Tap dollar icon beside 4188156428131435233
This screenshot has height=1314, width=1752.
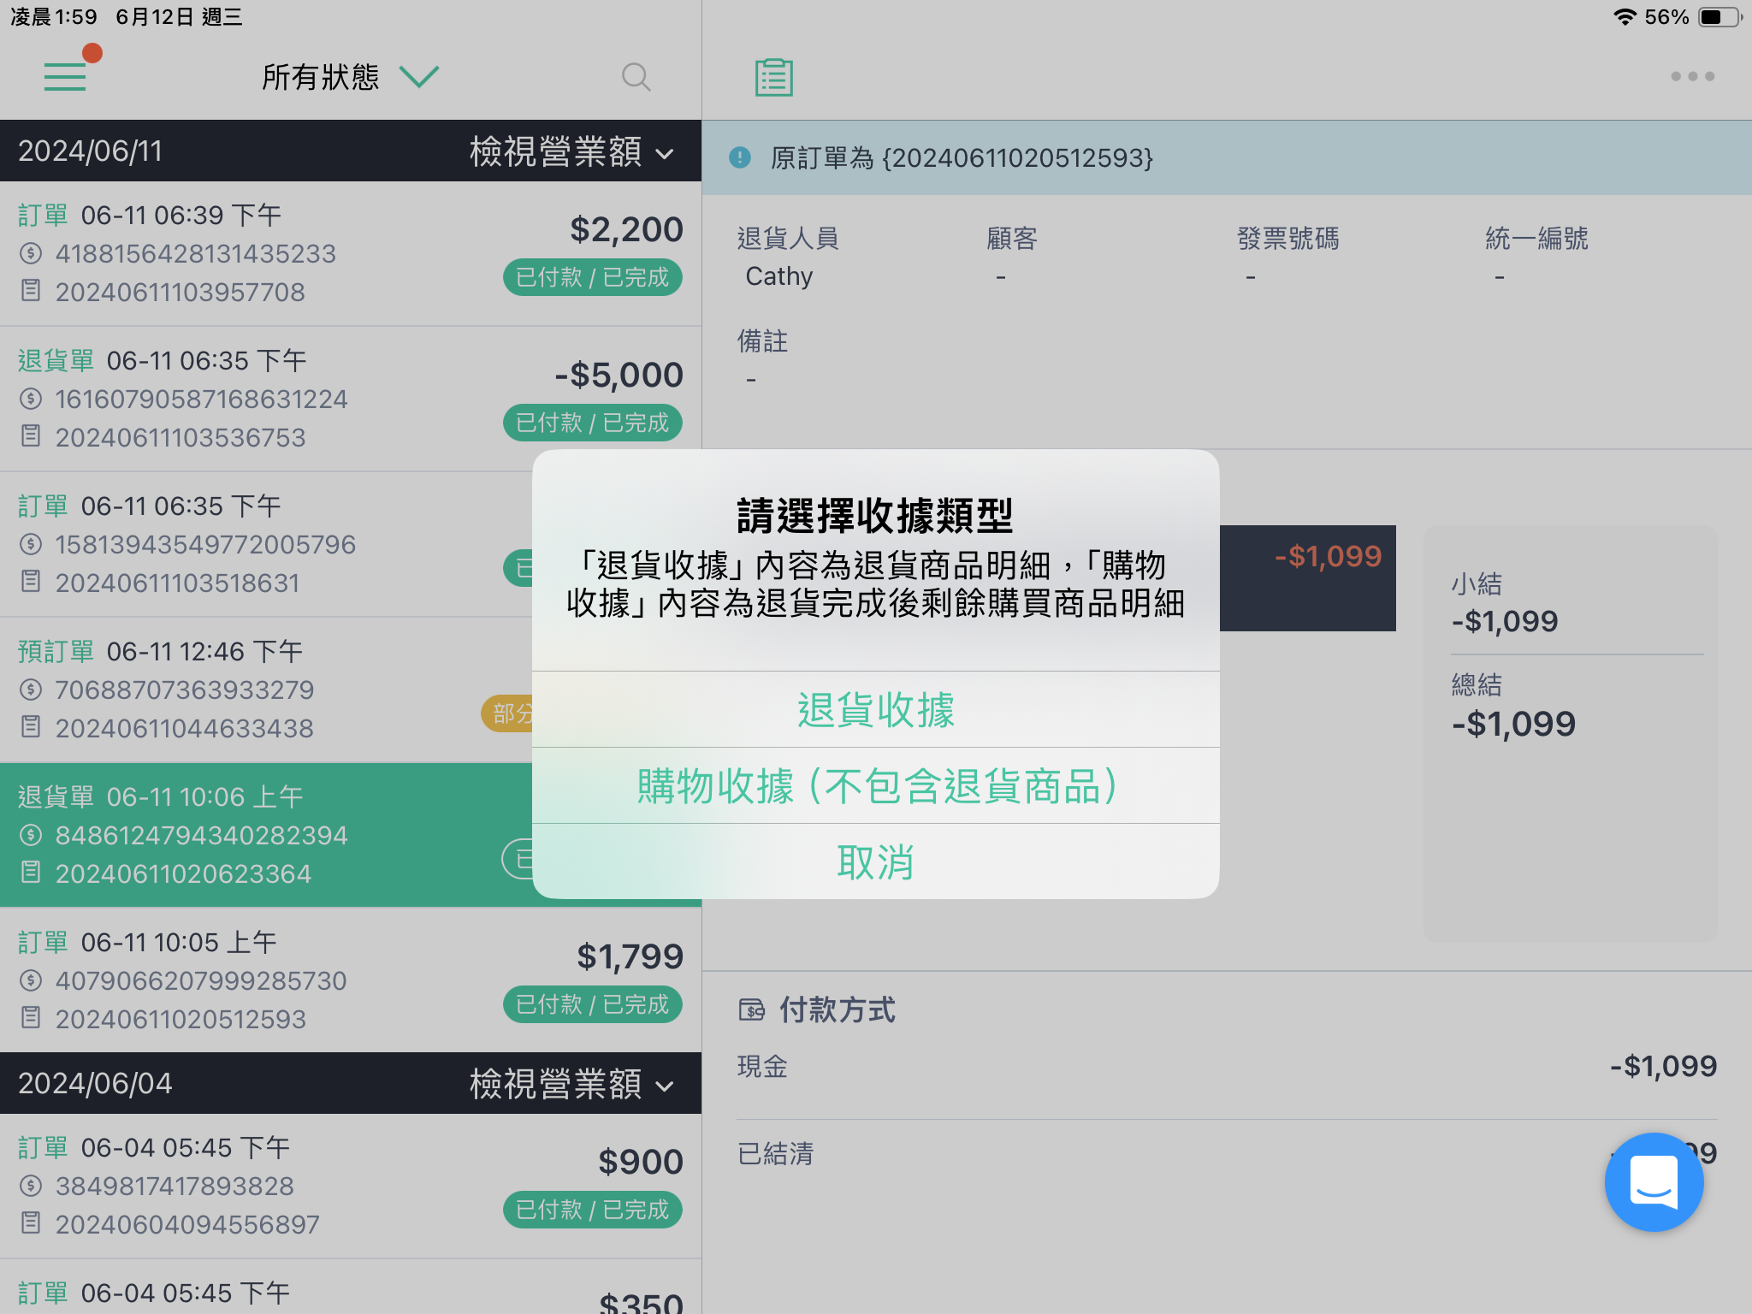point(31,253)
